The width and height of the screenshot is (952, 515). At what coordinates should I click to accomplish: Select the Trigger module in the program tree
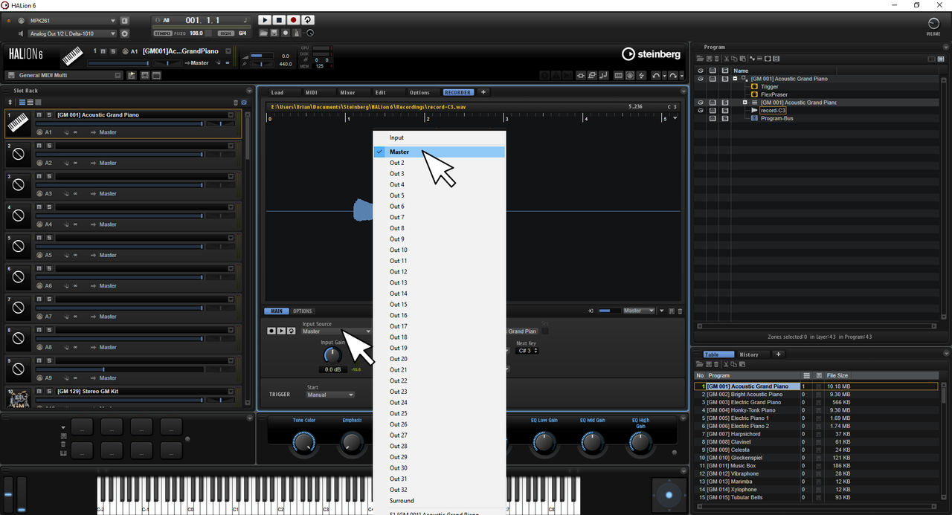[x=769, y=87]
